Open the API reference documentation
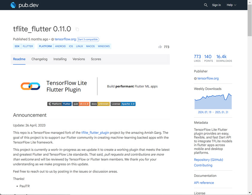 204,182
